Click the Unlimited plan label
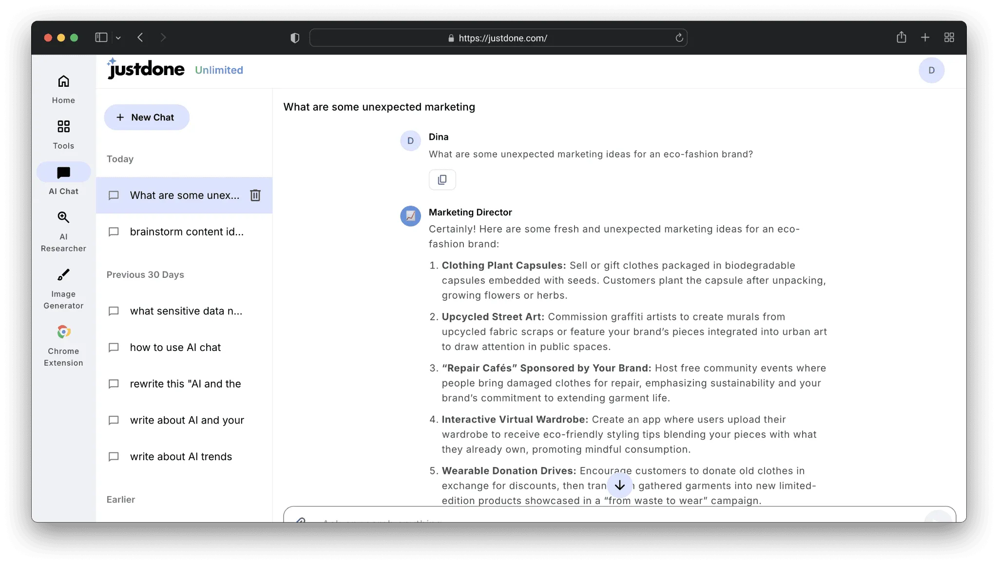The width and height of the screenshot is (998, 564). (219, 70)
